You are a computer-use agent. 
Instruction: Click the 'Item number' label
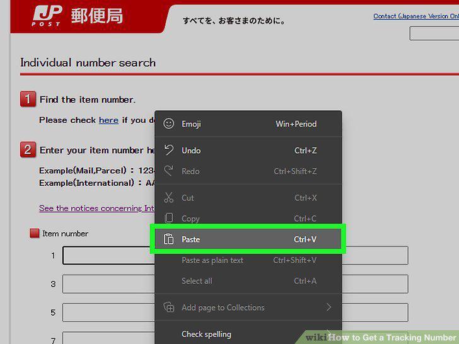[x=65, y=233]
